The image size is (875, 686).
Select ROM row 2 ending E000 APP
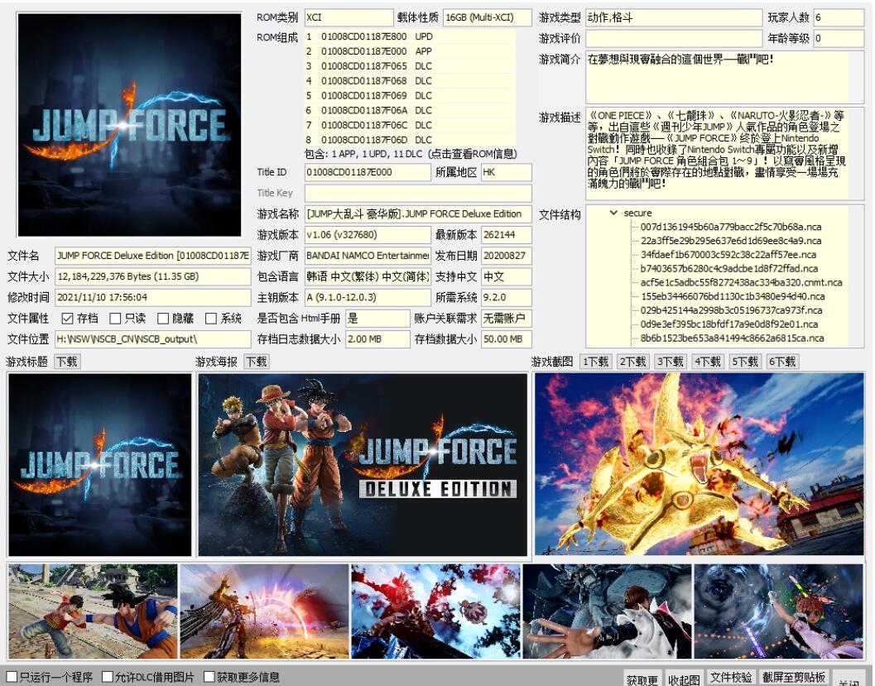point(410,50)
